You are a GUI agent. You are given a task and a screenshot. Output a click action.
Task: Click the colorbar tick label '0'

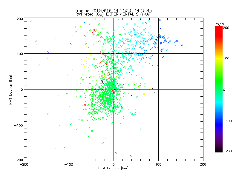point(224,89)
